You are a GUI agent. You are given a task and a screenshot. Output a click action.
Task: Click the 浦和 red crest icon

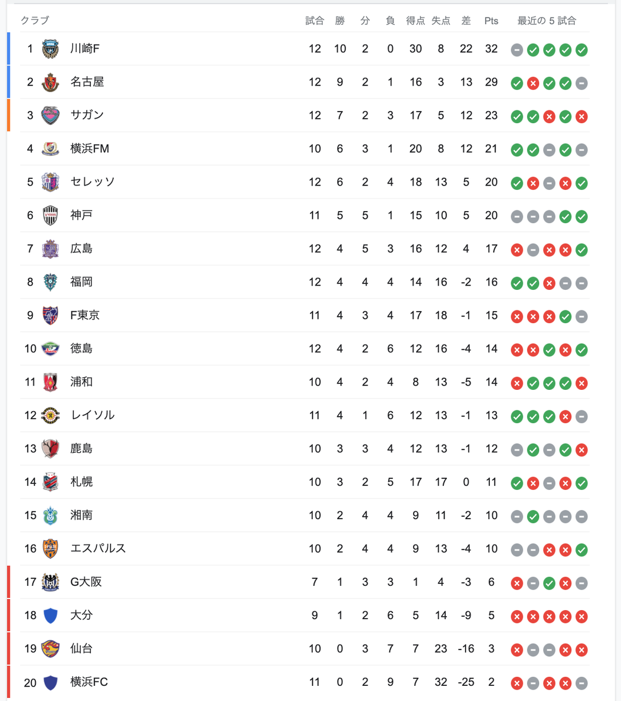pyautogui.click(x=50, y=382)
